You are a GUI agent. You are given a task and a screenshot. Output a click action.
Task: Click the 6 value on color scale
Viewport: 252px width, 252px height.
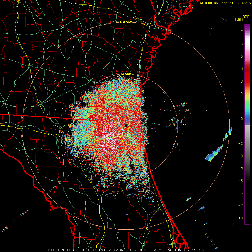[x=242, y=44]
